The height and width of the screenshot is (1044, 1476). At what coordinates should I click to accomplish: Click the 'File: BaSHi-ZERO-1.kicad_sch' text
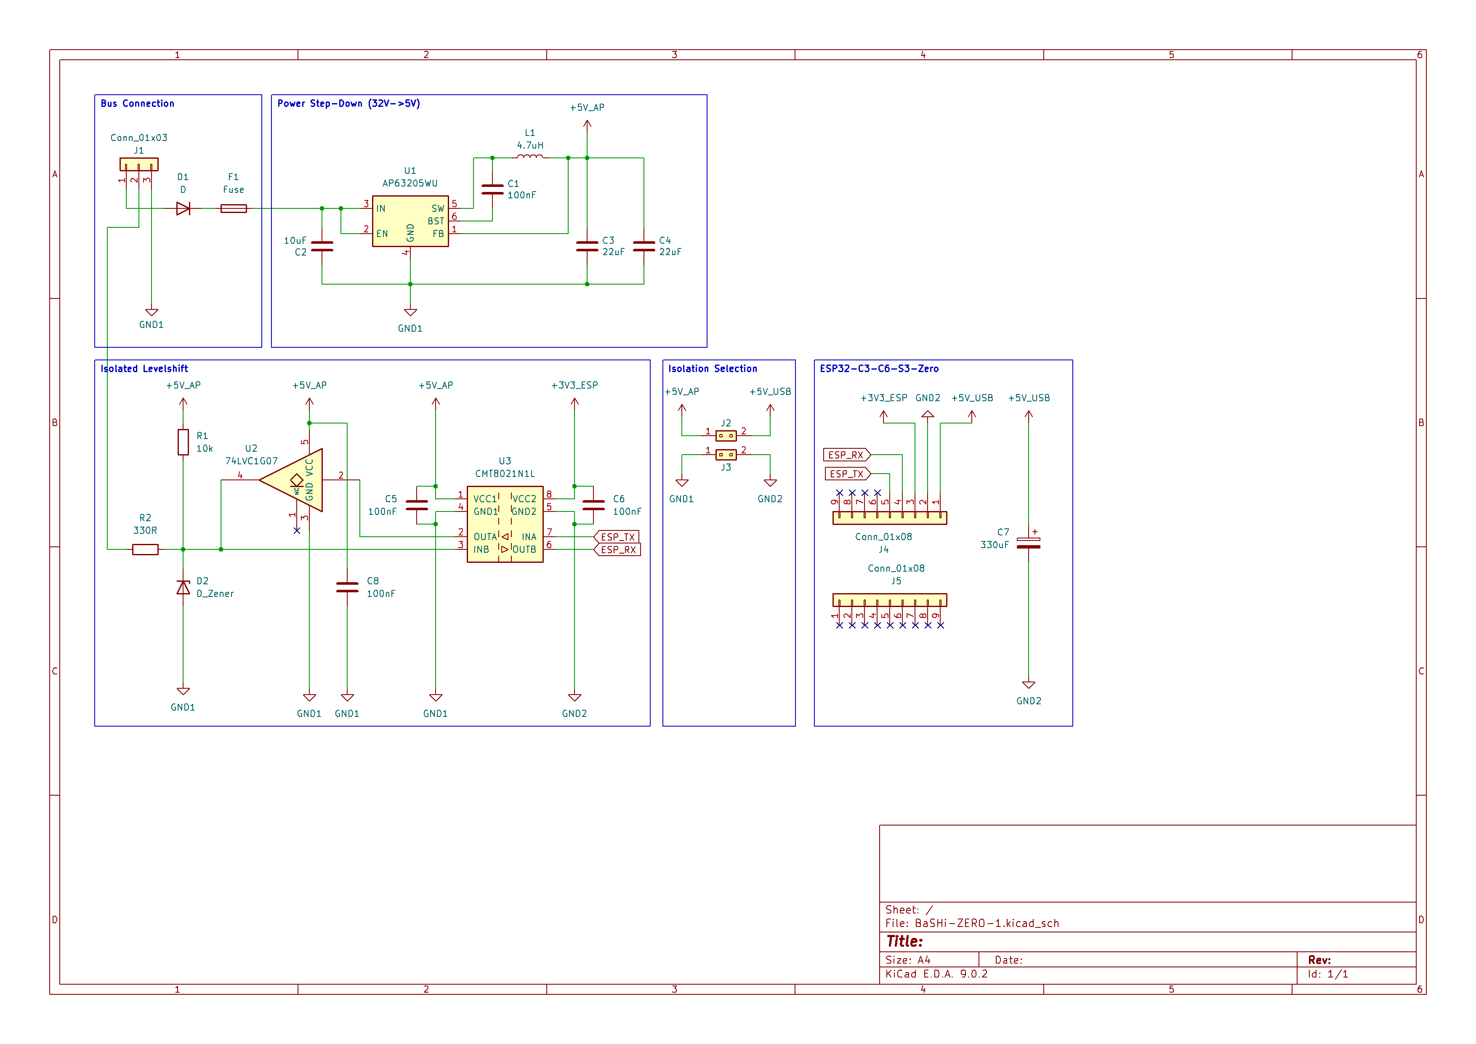972,923
